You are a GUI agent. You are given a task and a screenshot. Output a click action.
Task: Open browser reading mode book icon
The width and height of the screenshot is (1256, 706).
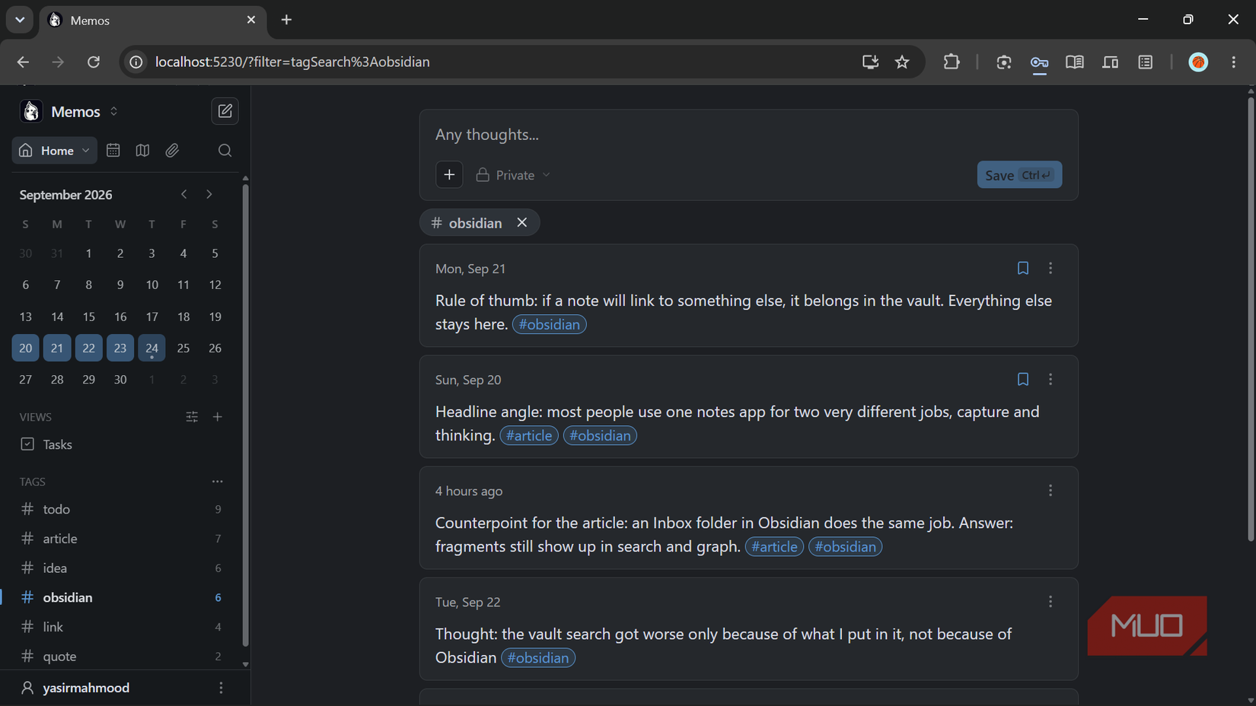pos(1075,62)
